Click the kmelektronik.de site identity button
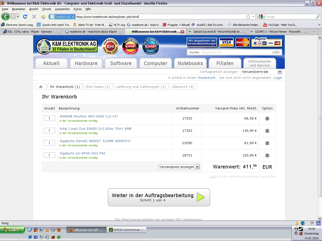Viewport: 322px width, 241px height. [62, 17]
